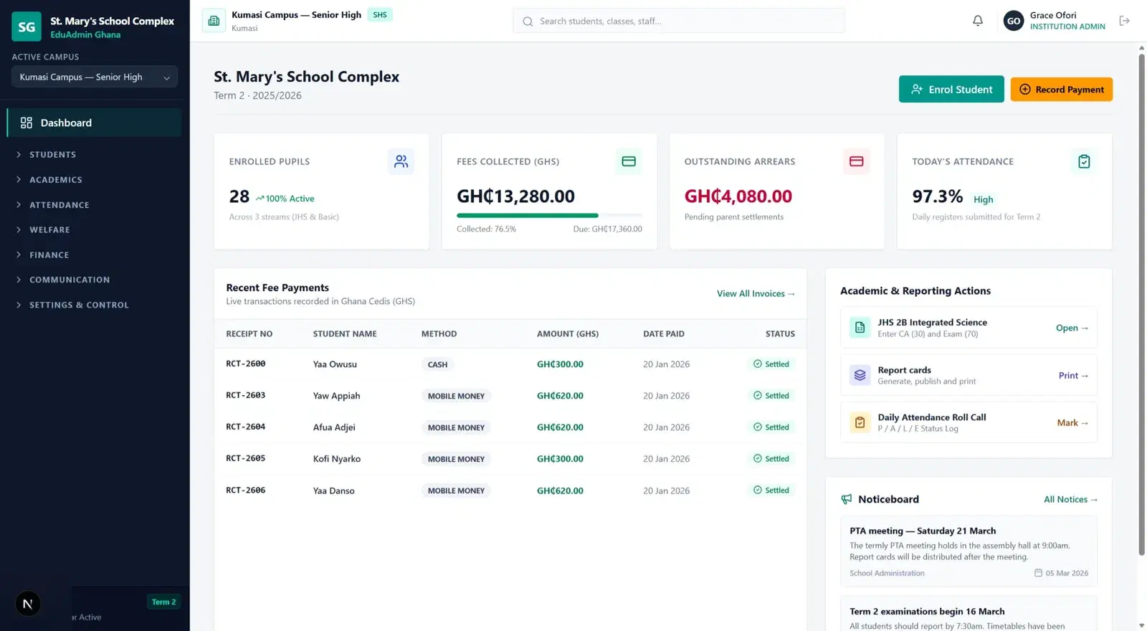Screen dimensions: 1147x631
Task: Click the Fees Collected card icon
Action: click(629, 161)
